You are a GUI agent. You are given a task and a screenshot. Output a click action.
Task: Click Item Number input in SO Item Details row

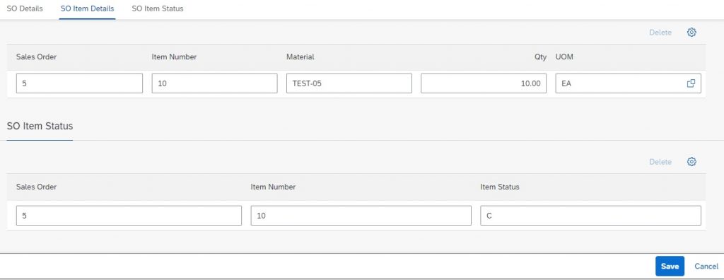[x=215, y=83]
